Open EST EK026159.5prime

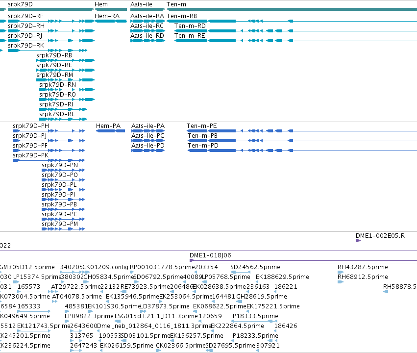tap(126, 346)
